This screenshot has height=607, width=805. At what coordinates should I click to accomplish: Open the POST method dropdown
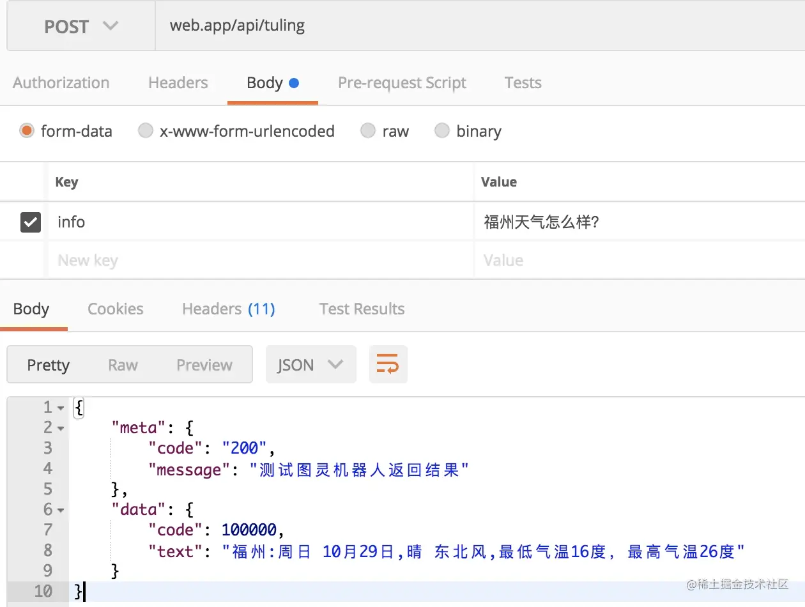81,27
